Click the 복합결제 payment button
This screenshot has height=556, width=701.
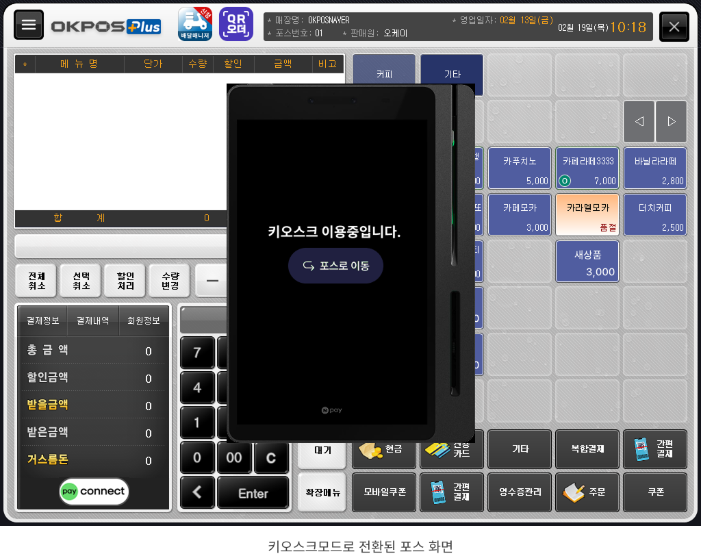(x=587, y=449)
